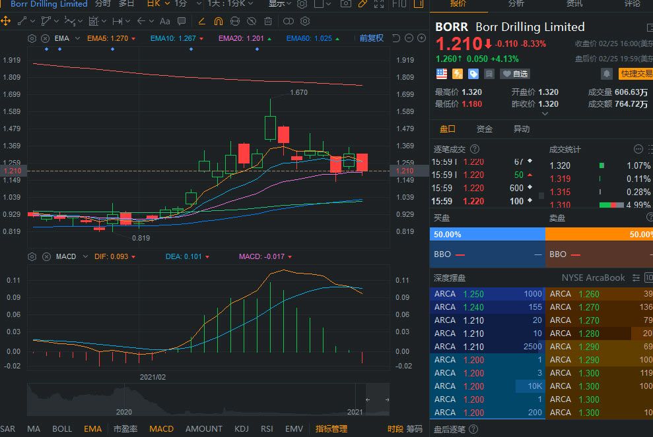Hide all drawings with crossed-eye icon
The height and width of the screenshot is (437, 653).
[251, 21]
